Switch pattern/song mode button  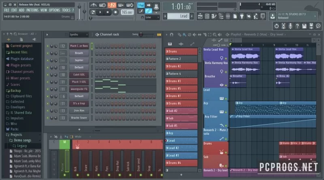[93, 12]
